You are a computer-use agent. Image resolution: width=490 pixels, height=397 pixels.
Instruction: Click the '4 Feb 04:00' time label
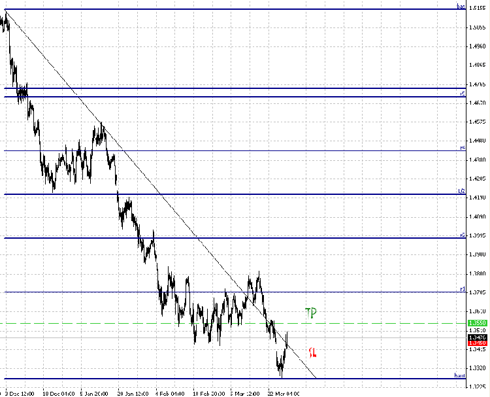click(x=170, y=394)
